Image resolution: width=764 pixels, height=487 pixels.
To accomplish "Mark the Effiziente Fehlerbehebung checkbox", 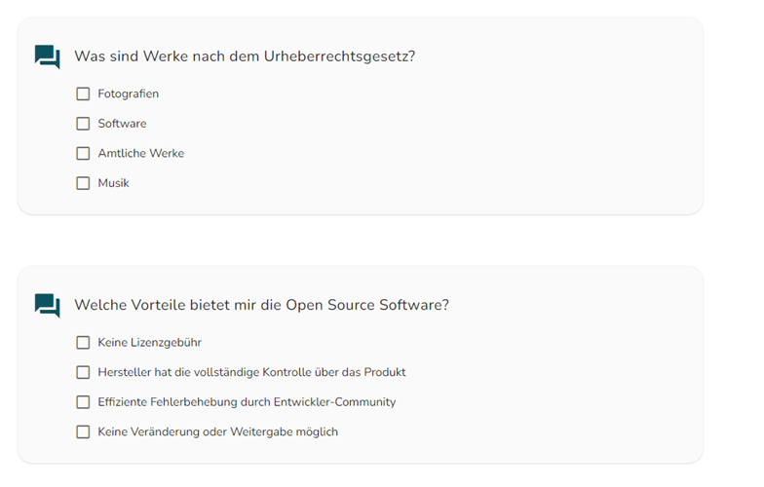I will pyautogui.click(x=83, y=402).
